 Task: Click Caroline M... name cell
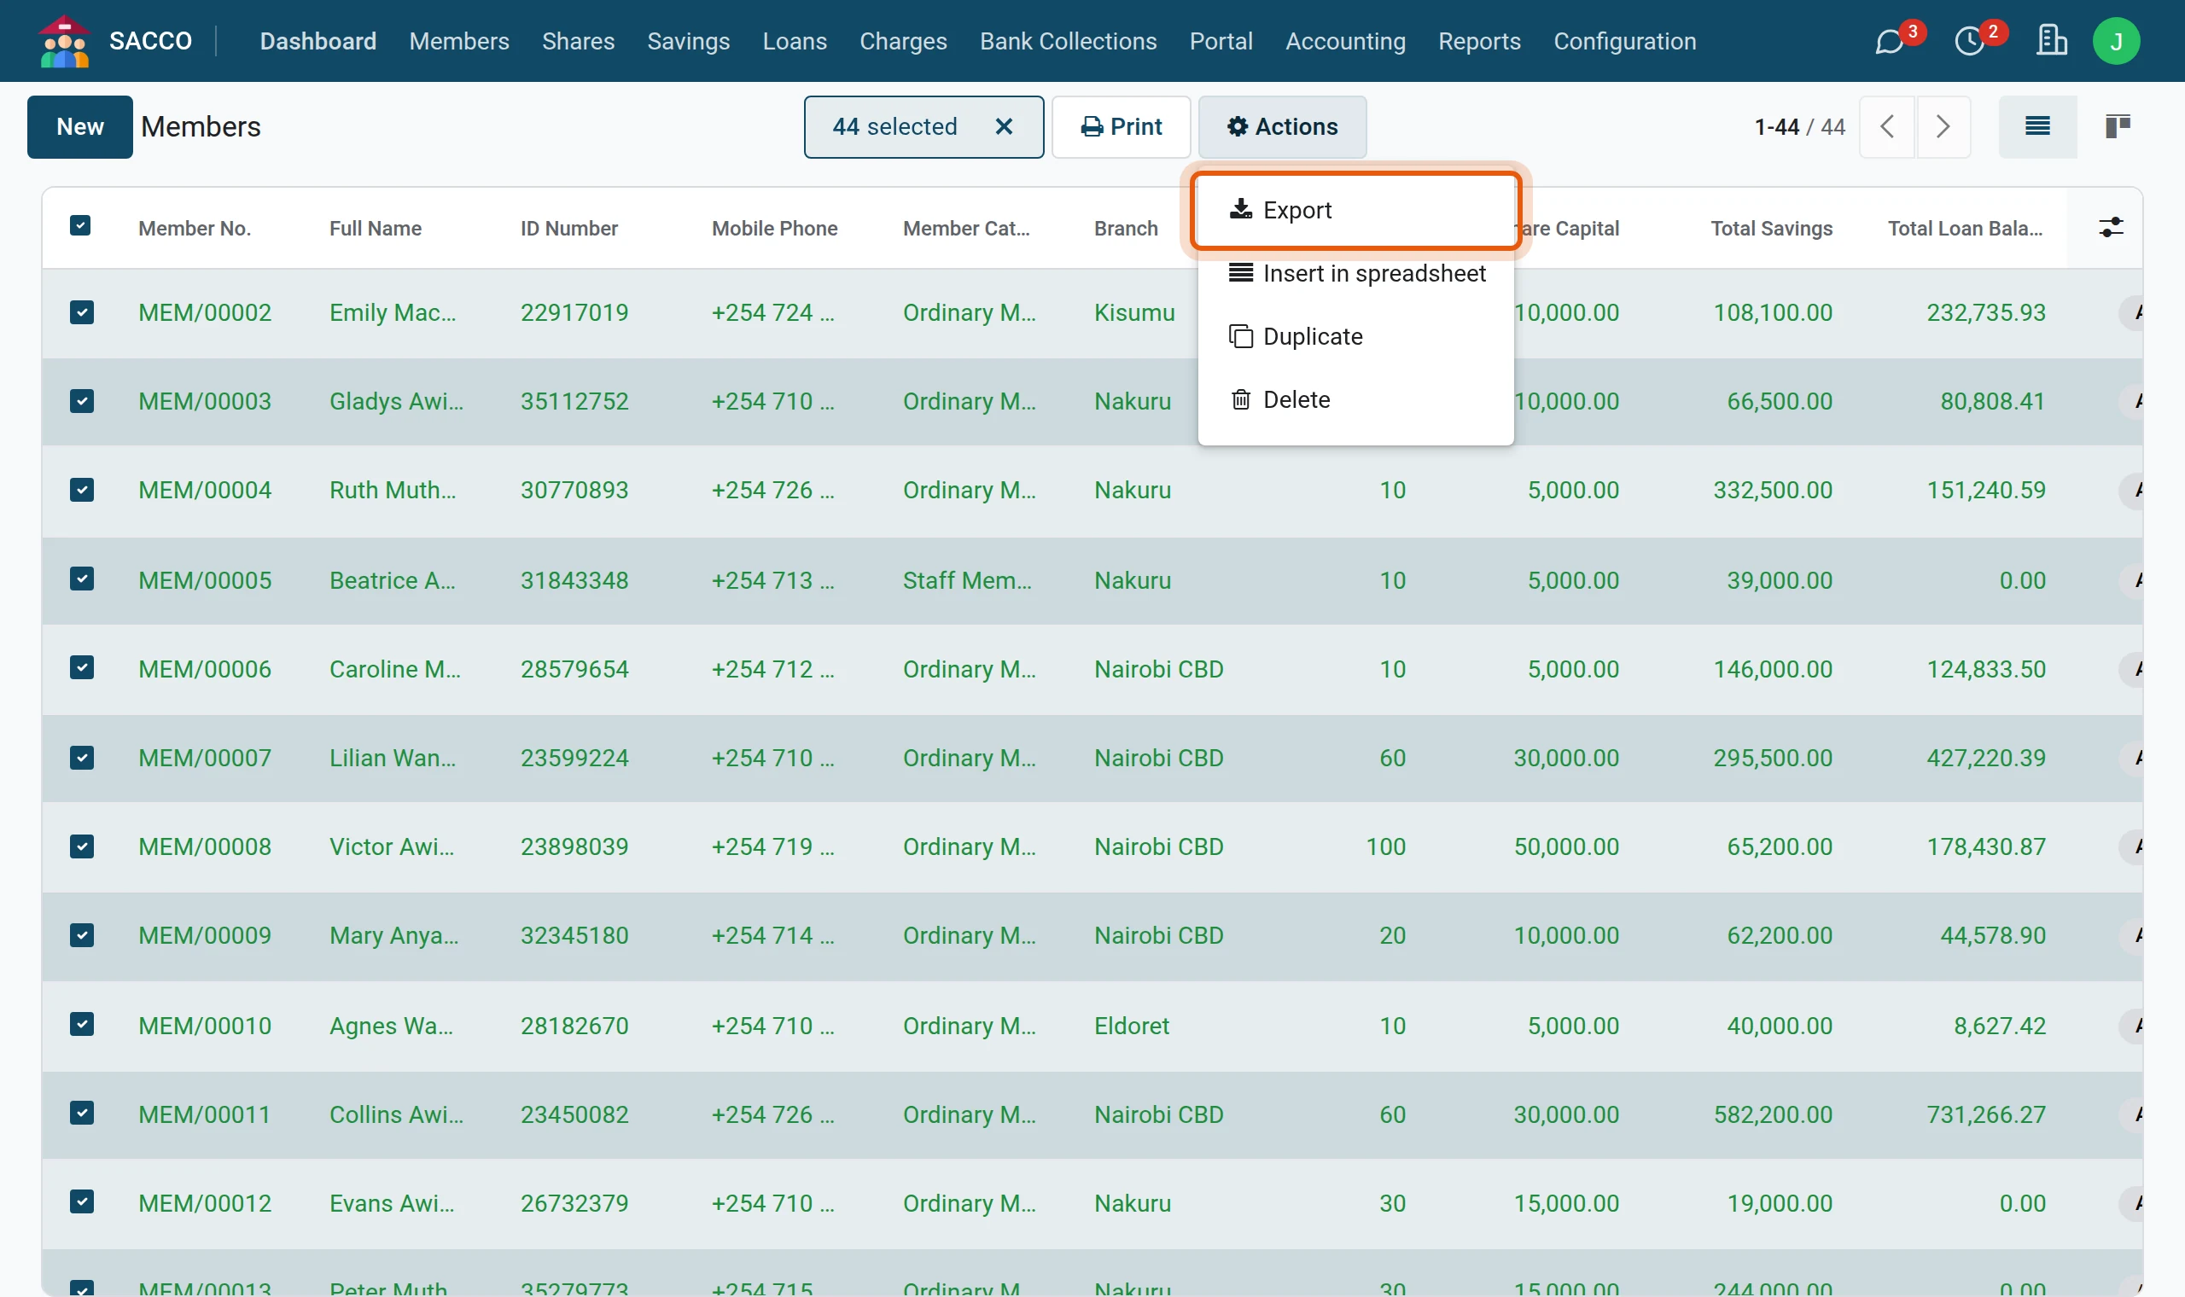[x=395, y=669]
